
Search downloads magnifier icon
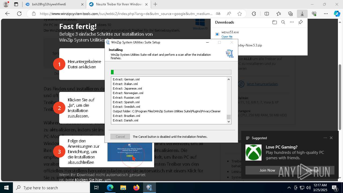point(283,22)
